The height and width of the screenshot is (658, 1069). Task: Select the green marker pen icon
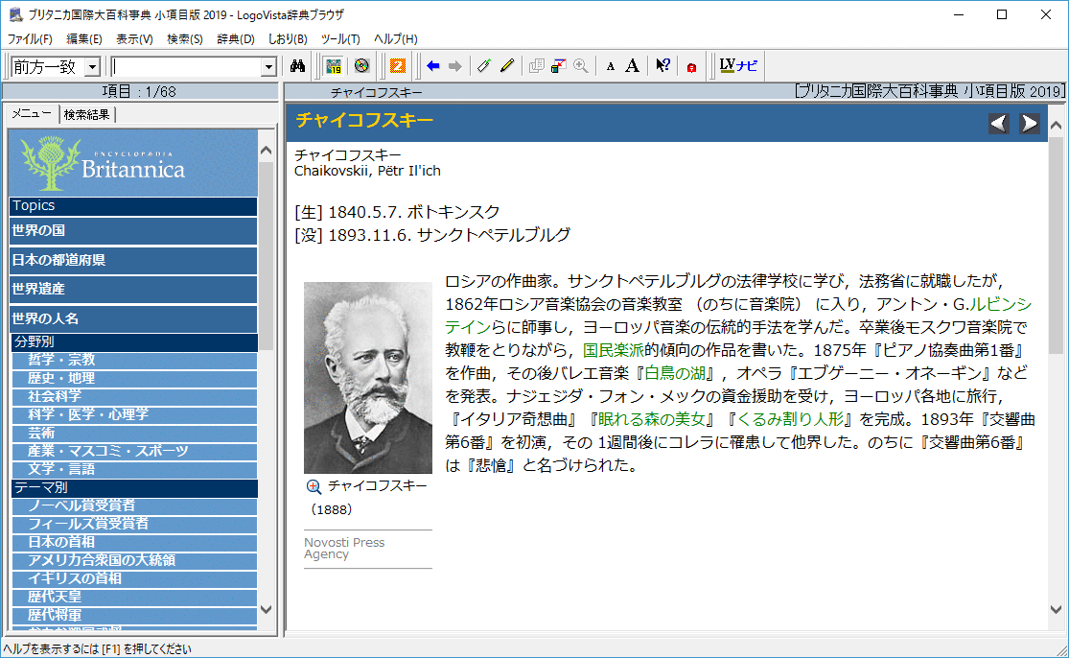(484, 66)
